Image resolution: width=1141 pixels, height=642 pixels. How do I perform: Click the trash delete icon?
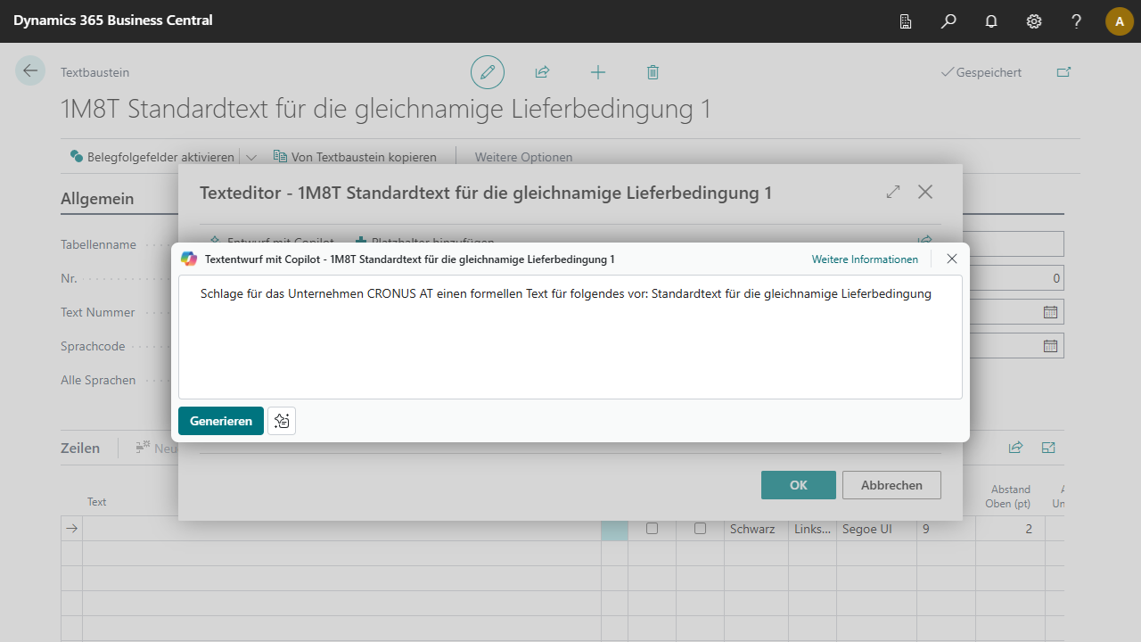point(653,72)
